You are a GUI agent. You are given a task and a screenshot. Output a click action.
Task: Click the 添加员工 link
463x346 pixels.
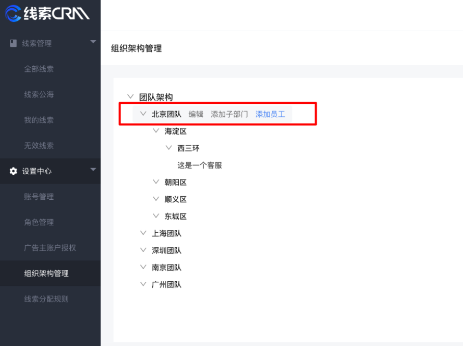[x=270, y=114]
